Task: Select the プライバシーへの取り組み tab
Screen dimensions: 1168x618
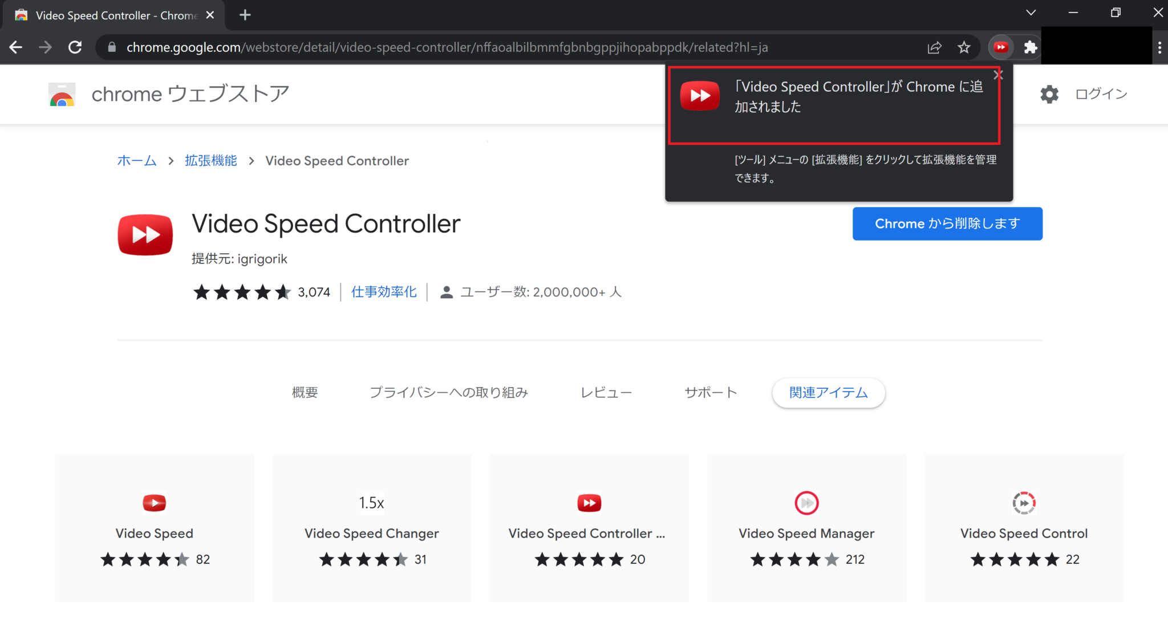Action: click(449, 392)
